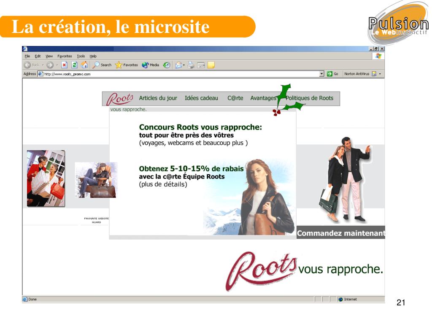Open the Help menu
This screenshot has height=324, width=432.
tap(93, 56)
